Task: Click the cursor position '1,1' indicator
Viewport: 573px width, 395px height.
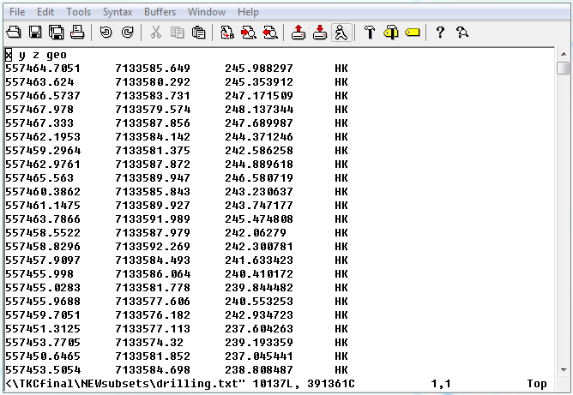Action: point(441,384)
